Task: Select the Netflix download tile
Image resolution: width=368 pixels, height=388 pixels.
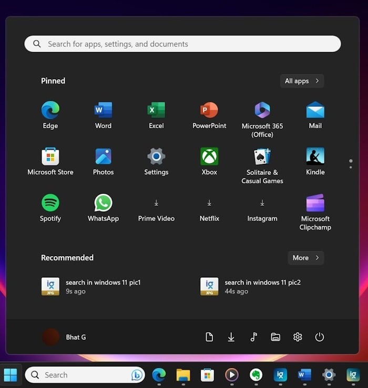Action: (x=209, y=210)
